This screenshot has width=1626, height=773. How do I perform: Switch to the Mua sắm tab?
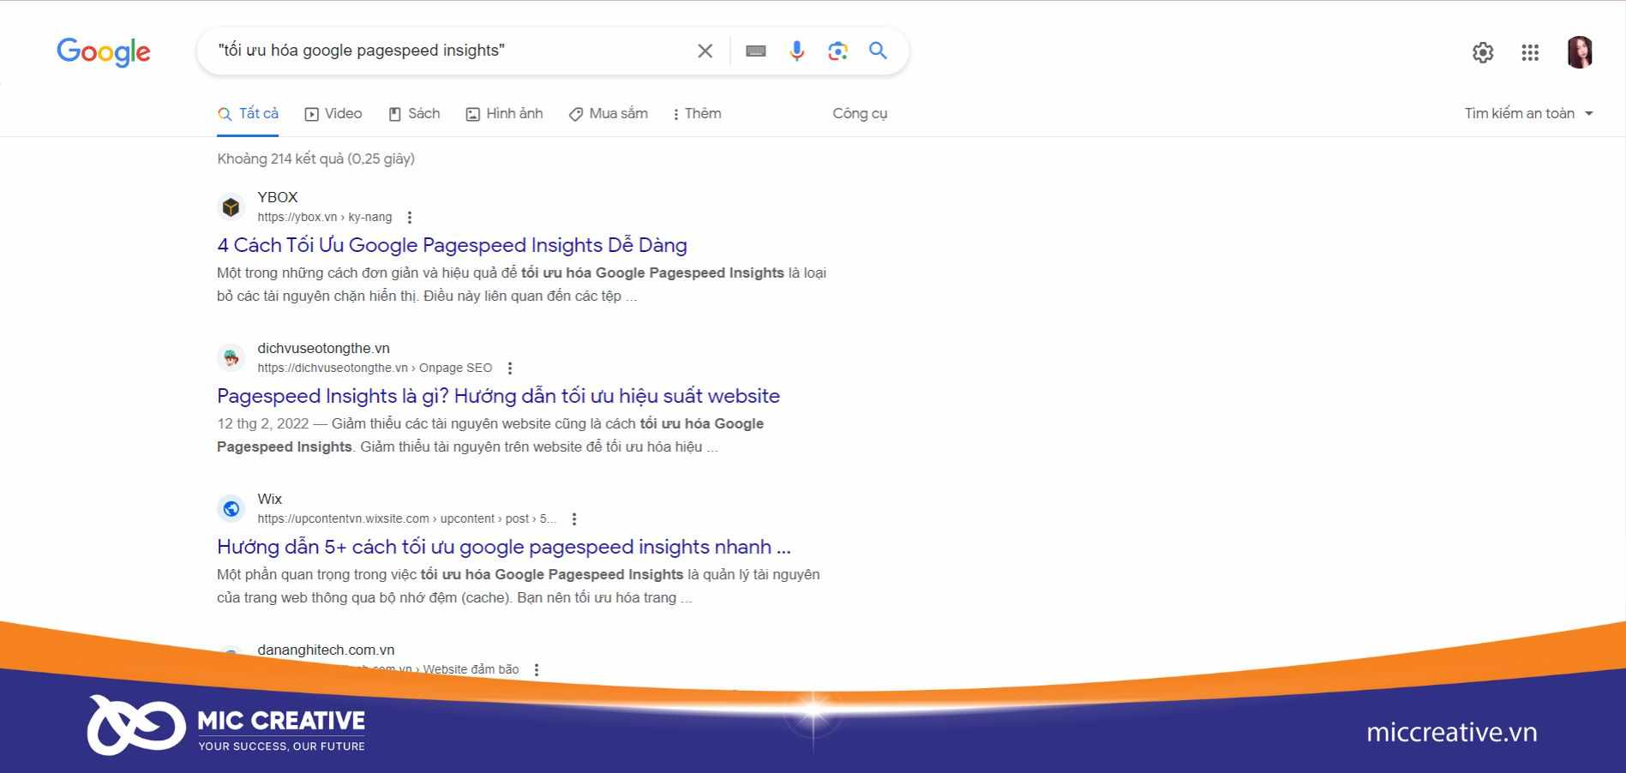coord(609,113)
